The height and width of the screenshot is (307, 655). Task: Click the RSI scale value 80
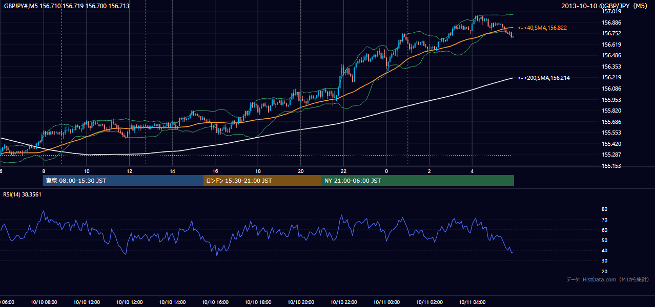pyautogui.click(x=605, y=209)
